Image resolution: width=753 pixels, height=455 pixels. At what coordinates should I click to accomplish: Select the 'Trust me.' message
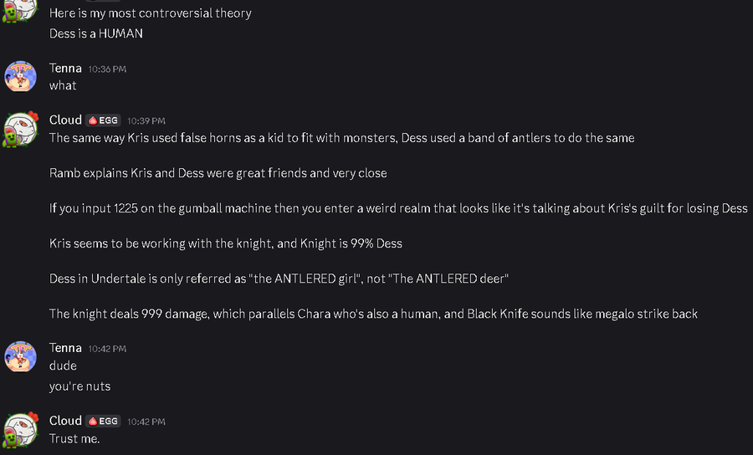pyautogui.click(x=74, y=438)
